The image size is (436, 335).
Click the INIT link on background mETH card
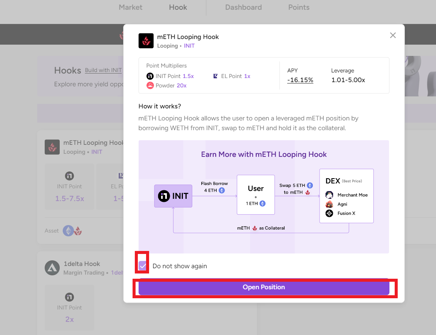pos(97,152)
